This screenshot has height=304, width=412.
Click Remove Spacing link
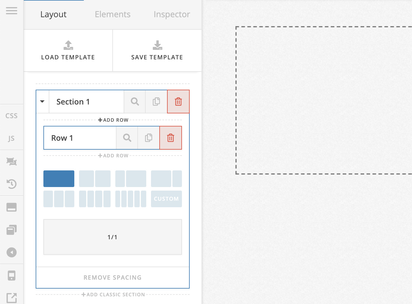(113, 278)
